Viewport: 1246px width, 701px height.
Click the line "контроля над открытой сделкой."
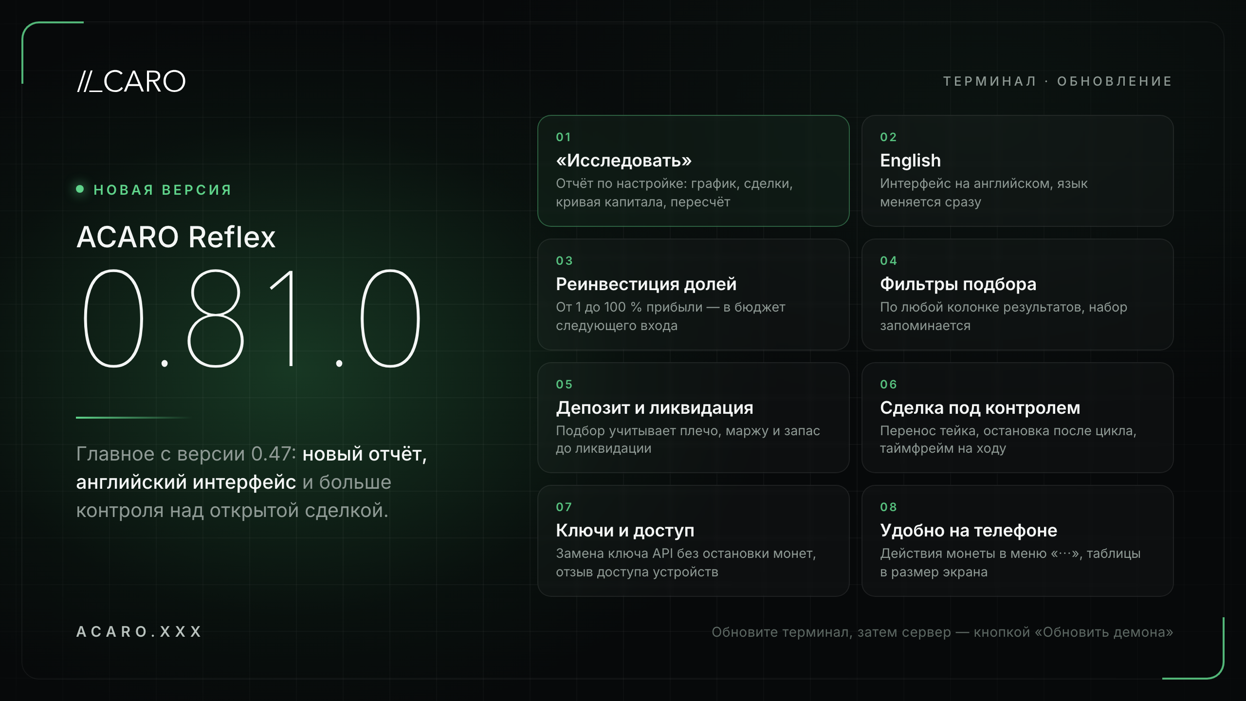pos(232,511)
